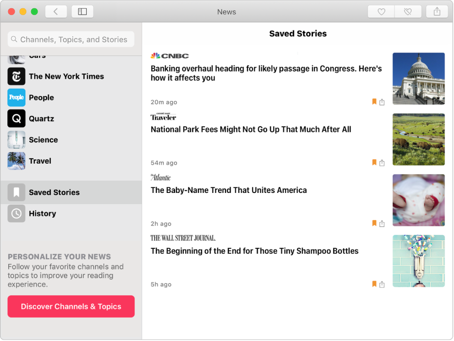Viewport: 454px width, 341px height.
Task: Open History in the sidebar
Action: 42,213
